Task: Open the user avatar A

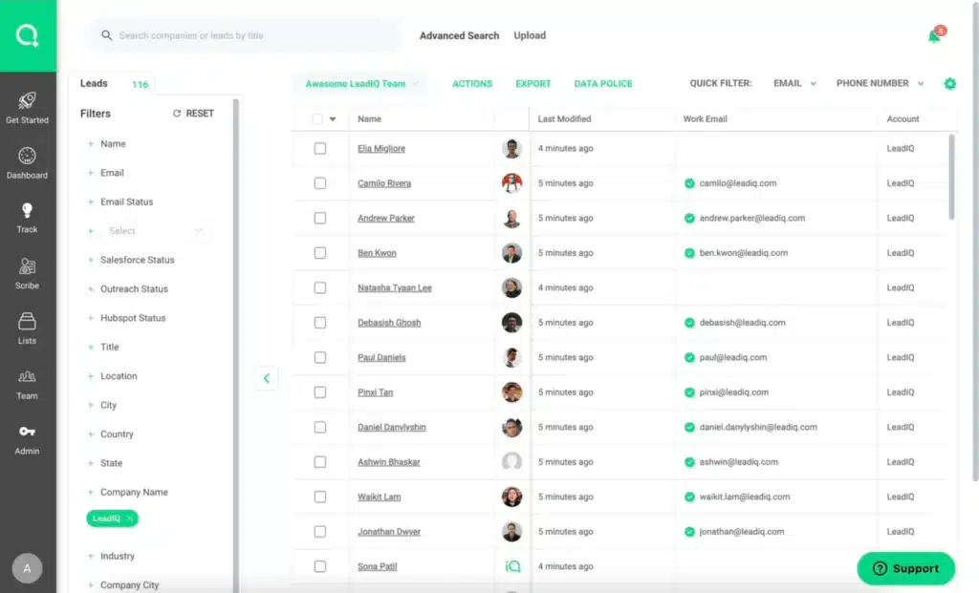Action: pos(27,568)
